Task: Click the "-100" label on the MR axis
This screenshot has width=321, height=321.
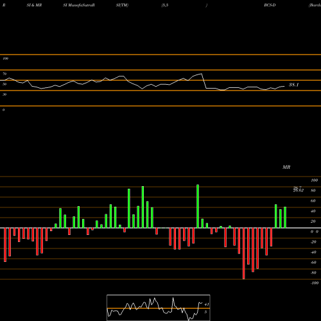Action: point(315,283)
